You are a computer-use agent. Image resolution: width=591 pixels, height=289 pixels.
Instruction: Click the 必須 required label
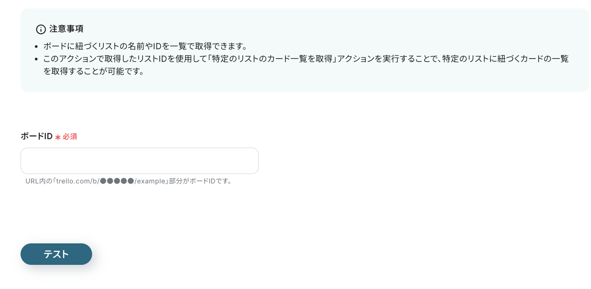click(x=69, y=136)
